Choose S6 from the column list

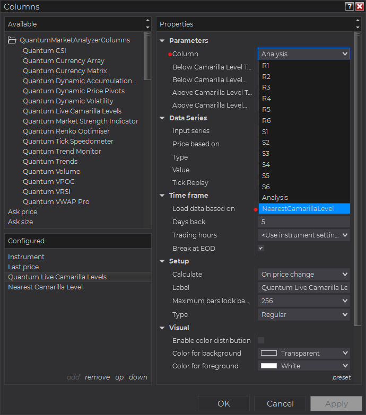coord(304,187)
